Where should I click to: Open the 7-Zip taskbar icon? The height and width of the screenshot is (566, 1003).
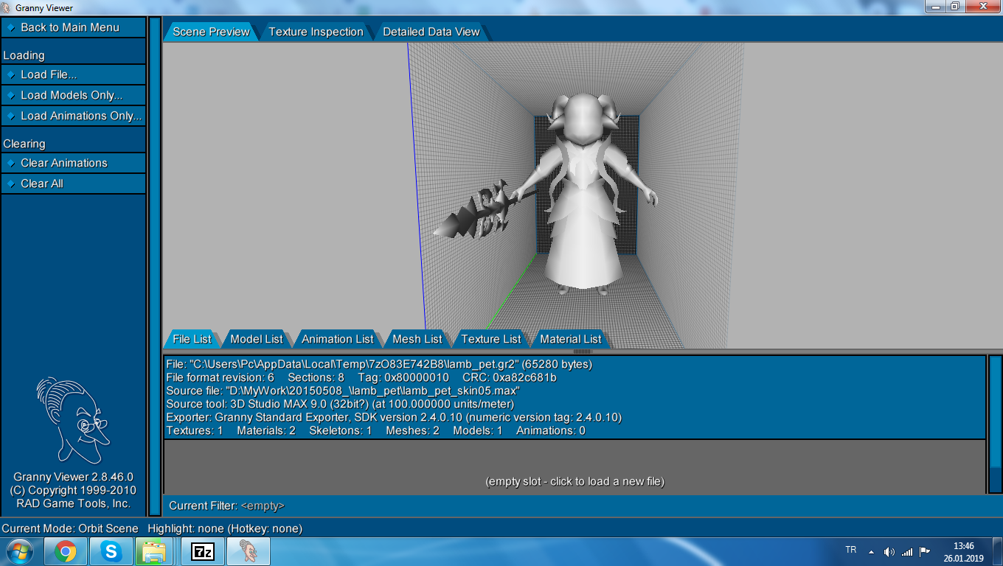click(x=201, y=551)
